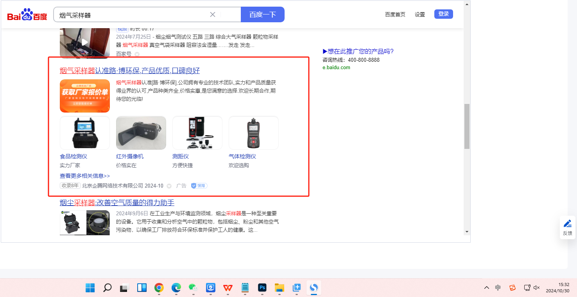Click the 保障 shield badge
Viewport: 577px width, 297px height.
coord(199,186)
